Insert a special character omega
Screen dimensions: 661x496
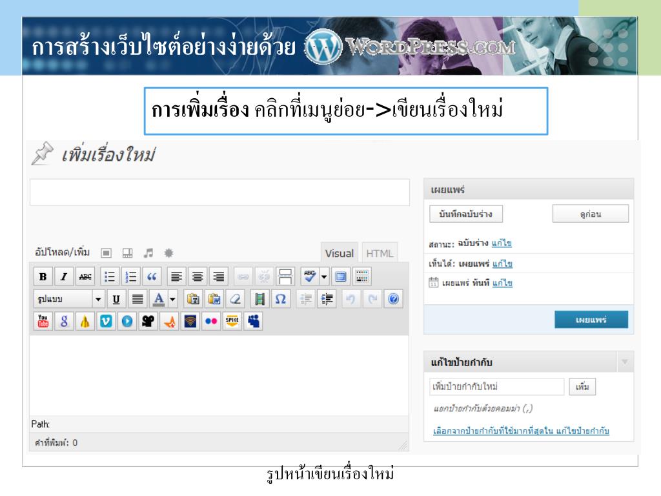[x=281, y=299]
